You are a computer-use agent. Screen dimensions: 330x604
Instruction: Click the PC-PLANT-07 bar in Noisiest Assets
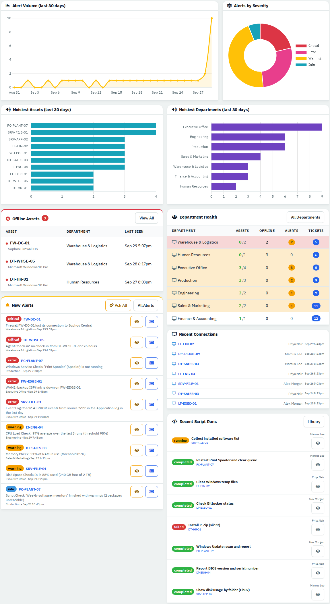[x=94, y=126]
